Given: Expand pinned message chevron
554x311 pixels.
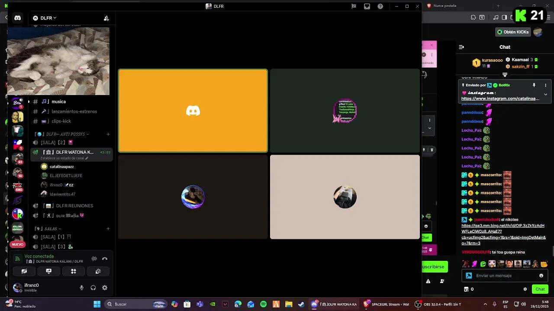Looking at the screenshot, I should [x=545, y=94].
